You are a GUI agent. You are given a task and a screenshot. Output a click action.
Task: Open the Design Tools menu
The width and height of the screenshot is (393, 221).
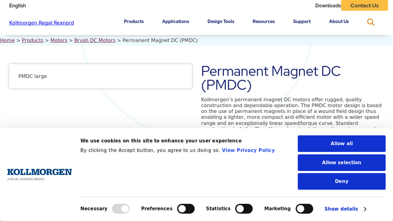(x=221, y=22)
